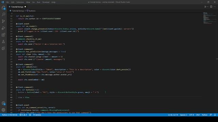Open the Help menu
The height and width of the screenshot is (122, 218).
(x=53, y=2)
